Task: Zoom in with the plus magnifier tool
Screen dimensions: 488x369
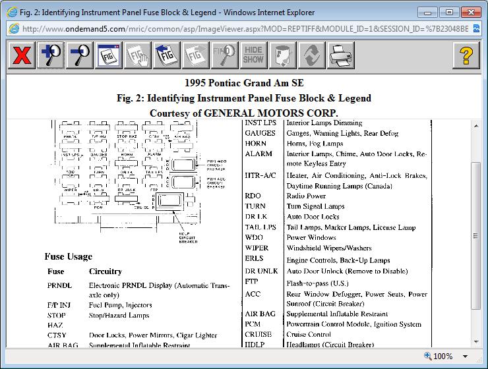Action: [x=50, y=56]
